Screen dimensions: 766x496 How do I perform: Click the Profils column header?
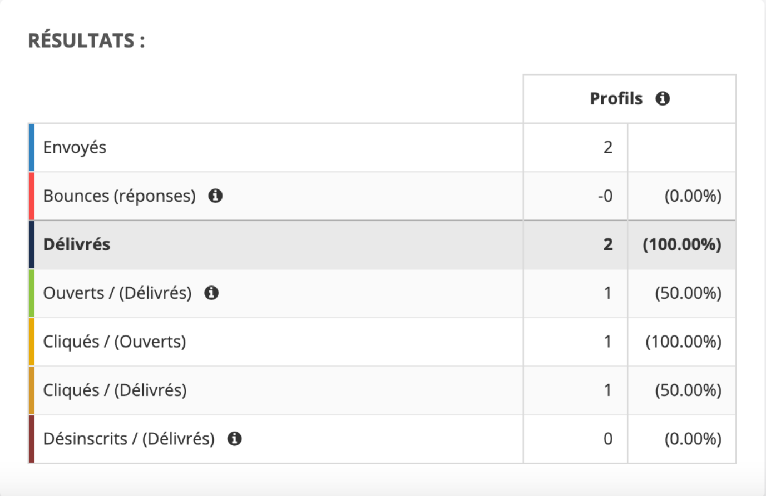click(616, 99)
